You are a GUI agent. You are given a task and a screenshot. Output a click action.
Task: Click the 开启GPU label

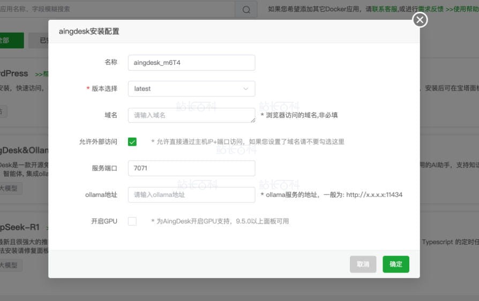tap(104, 221)
